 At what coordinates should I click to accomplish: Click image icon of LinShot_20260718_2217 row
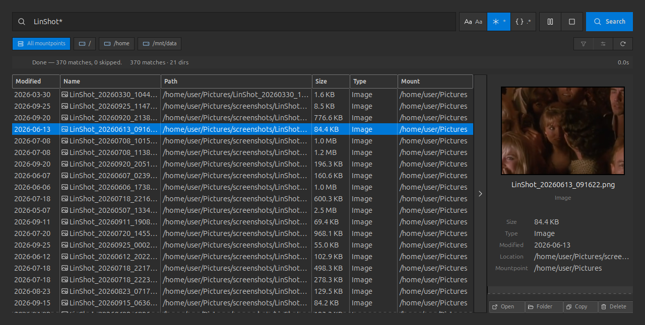pyautogui.click(x=64, y=268)
